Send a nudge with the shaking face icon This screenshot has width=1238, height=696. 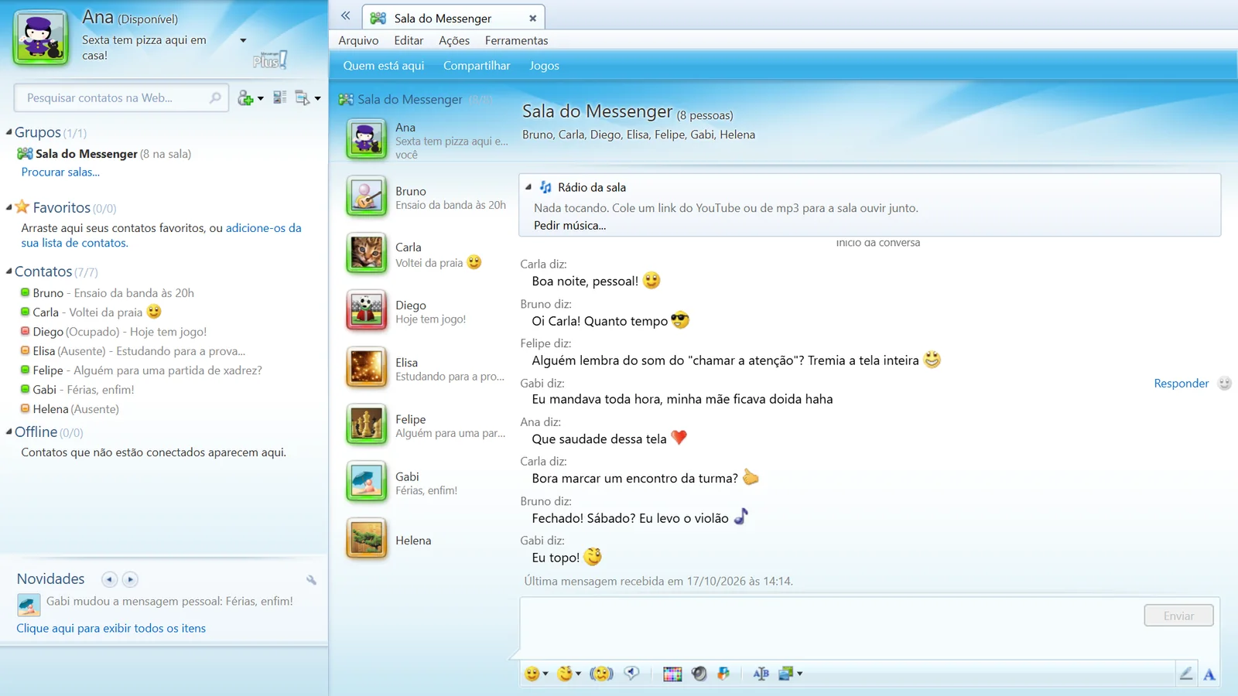click(x=601, y=674)
